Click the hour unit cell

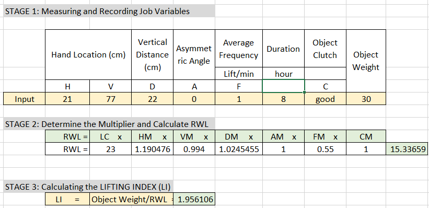click(283, 74)
